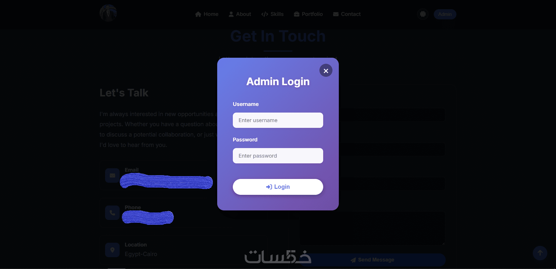
Task: Click the Egypt-Cairo location text
Action: [x=141, y=254]
